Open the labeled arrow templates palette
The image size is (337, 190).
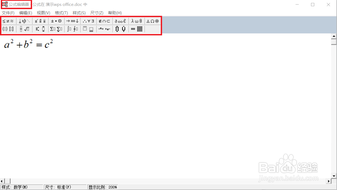tap(105, 29)
